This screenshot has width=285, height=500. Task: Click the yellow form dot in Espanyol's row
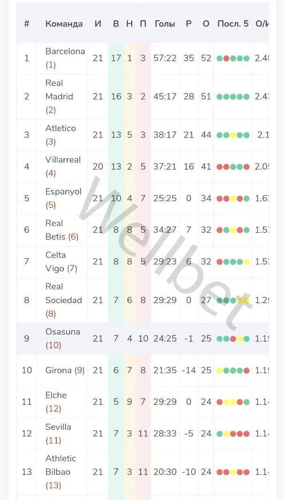233,198
